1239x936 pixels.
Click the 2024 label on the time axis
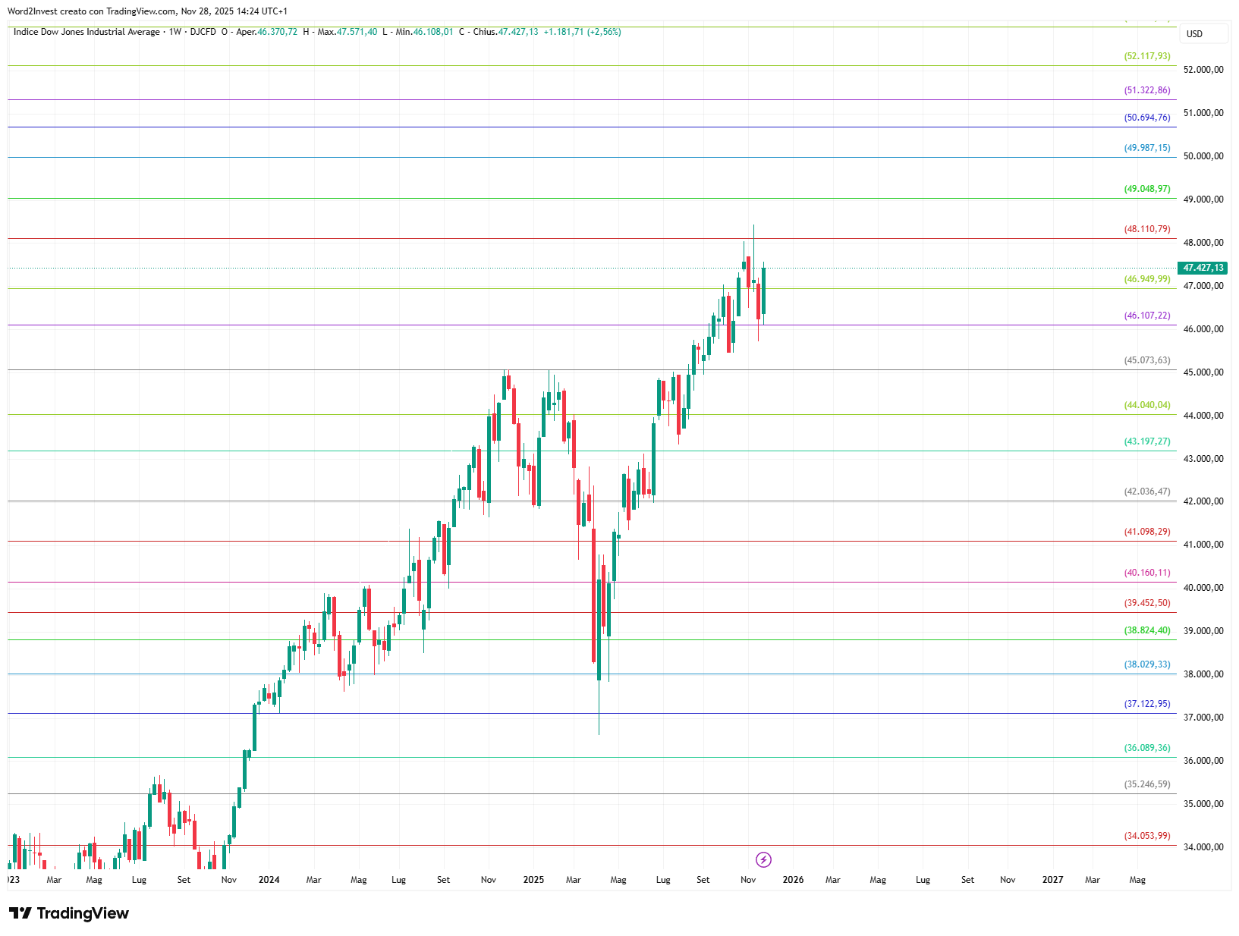269,880
